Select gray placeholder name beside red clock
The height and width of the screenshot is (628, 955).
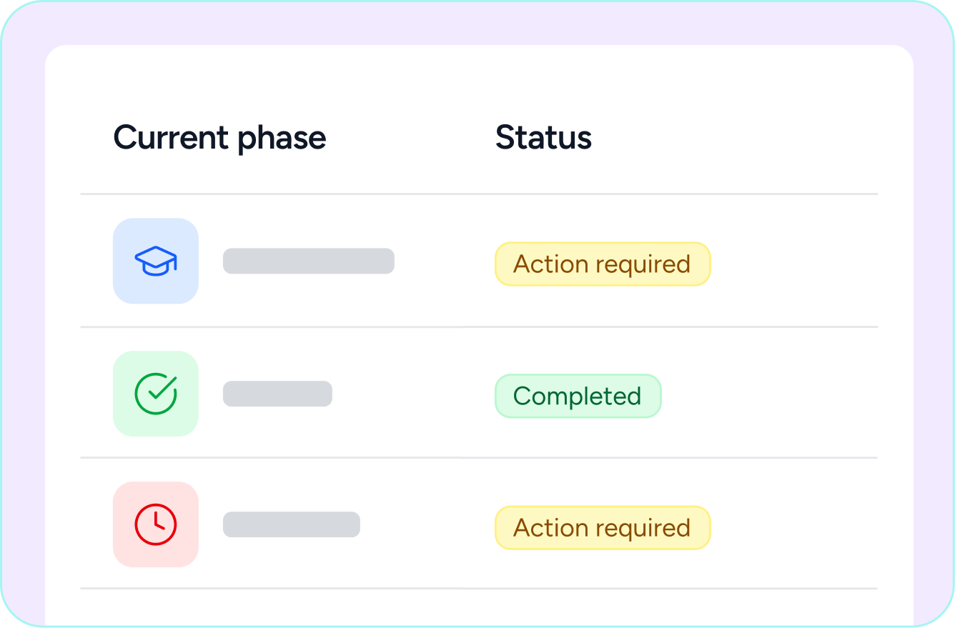click(x=292, y=524)
